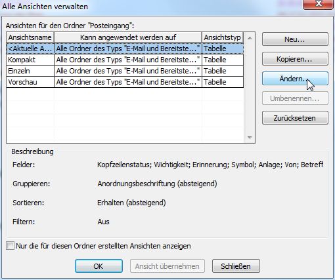
Task: Click the Kopieren... button
Action: [x=295, y=59]
